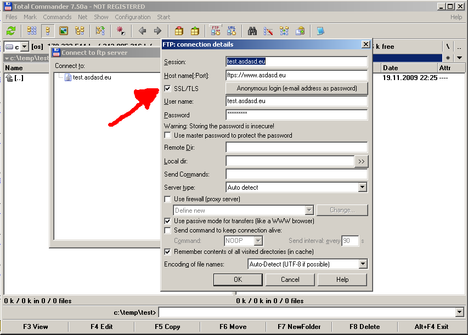Open Encoding of file names dropdown
468x335 pixels.
tap(363, 264)
